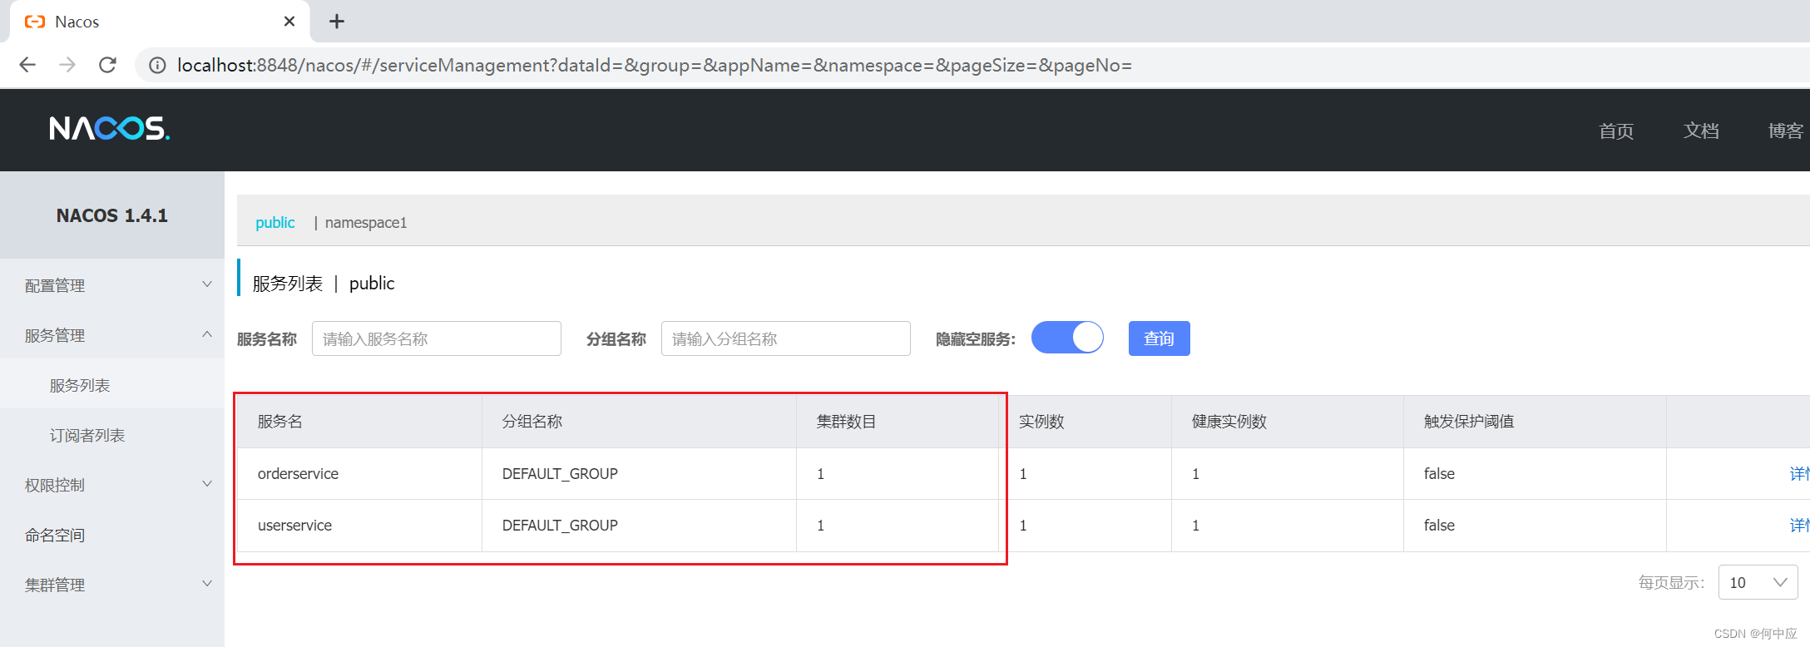The image size is (1810, 647).
Task: Switch to namespace1 tab
Action: tap(366, 222)
